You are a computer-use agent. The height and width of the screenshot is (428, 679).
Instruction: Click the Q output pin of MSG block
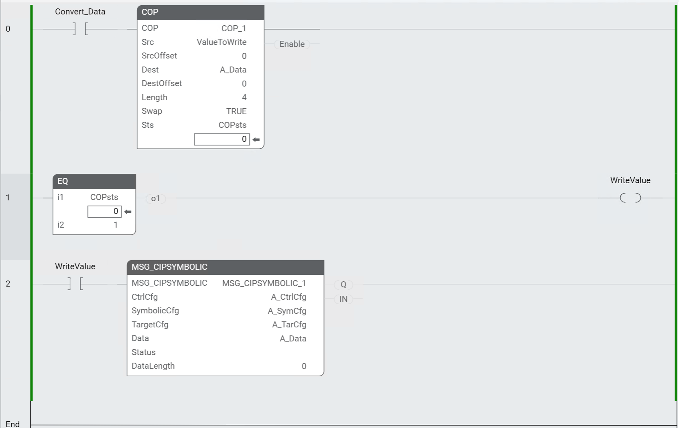tap(343, 285)
